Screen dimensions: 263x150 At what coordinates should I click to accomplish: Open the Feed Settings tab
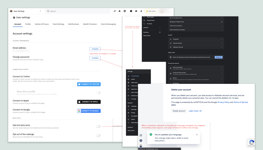(58, 24)
